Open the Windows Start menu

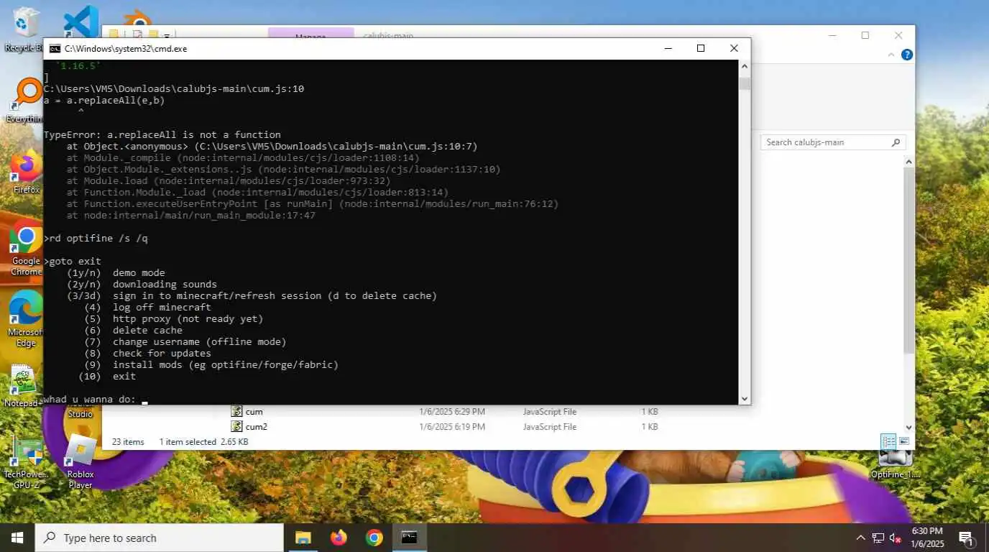(x=17, y=538)
